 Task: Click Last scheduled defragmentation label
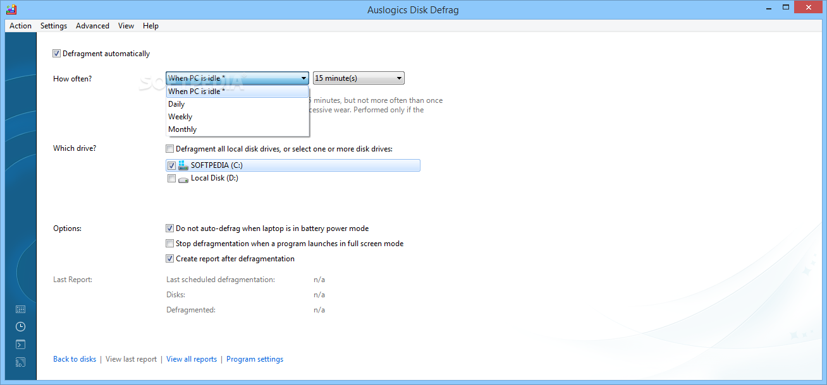tap(221, 280)
